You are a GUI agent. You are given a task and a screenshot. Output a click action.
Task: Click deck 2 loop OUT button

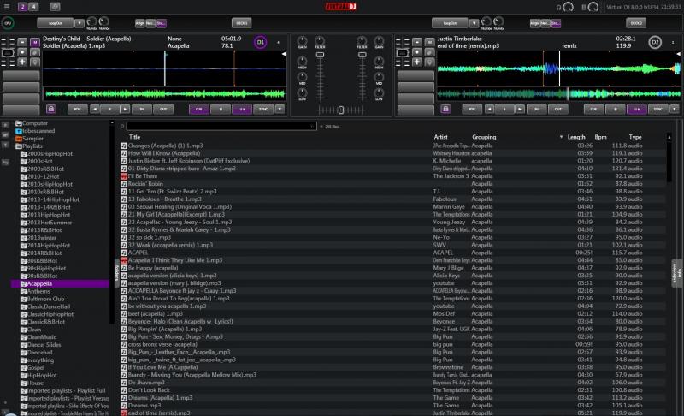point(558,109)
